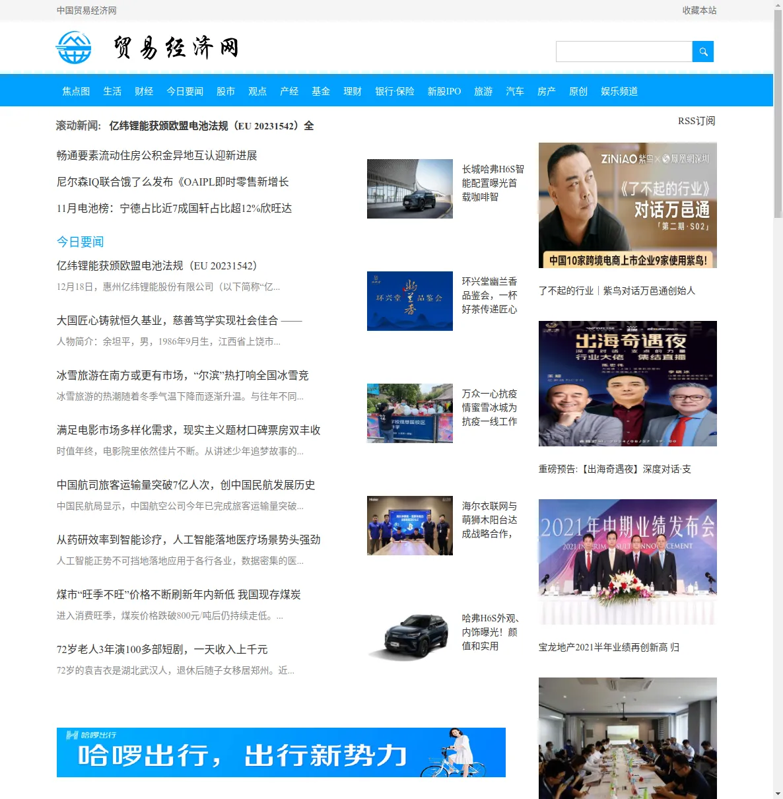Open the 理财 navigation item
783x799 pixels.
coord(353,91)
